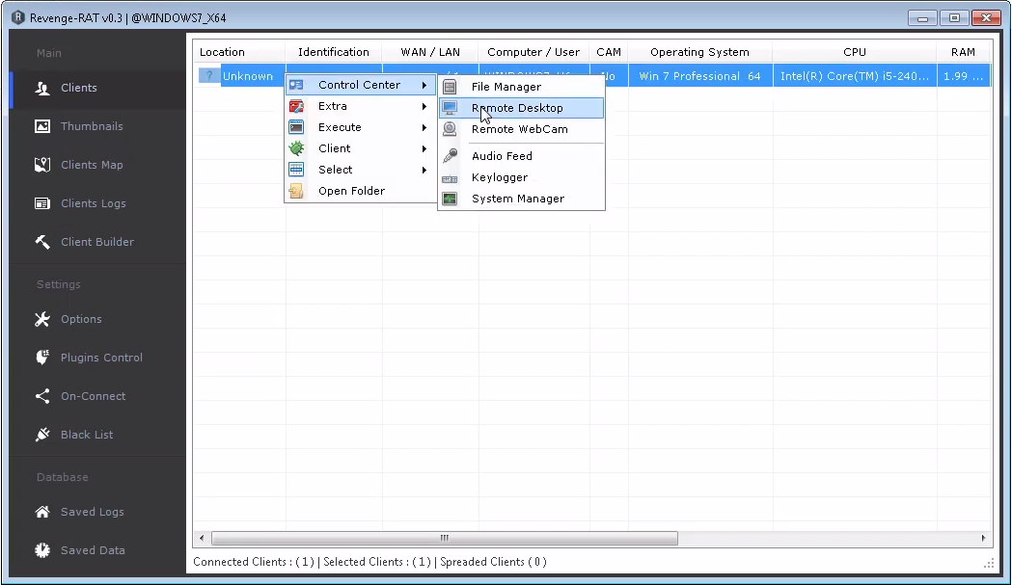Click the WAN / LAN column header
The height and width of the screenshot is (585, 1012).
click(x=430, y=52)
